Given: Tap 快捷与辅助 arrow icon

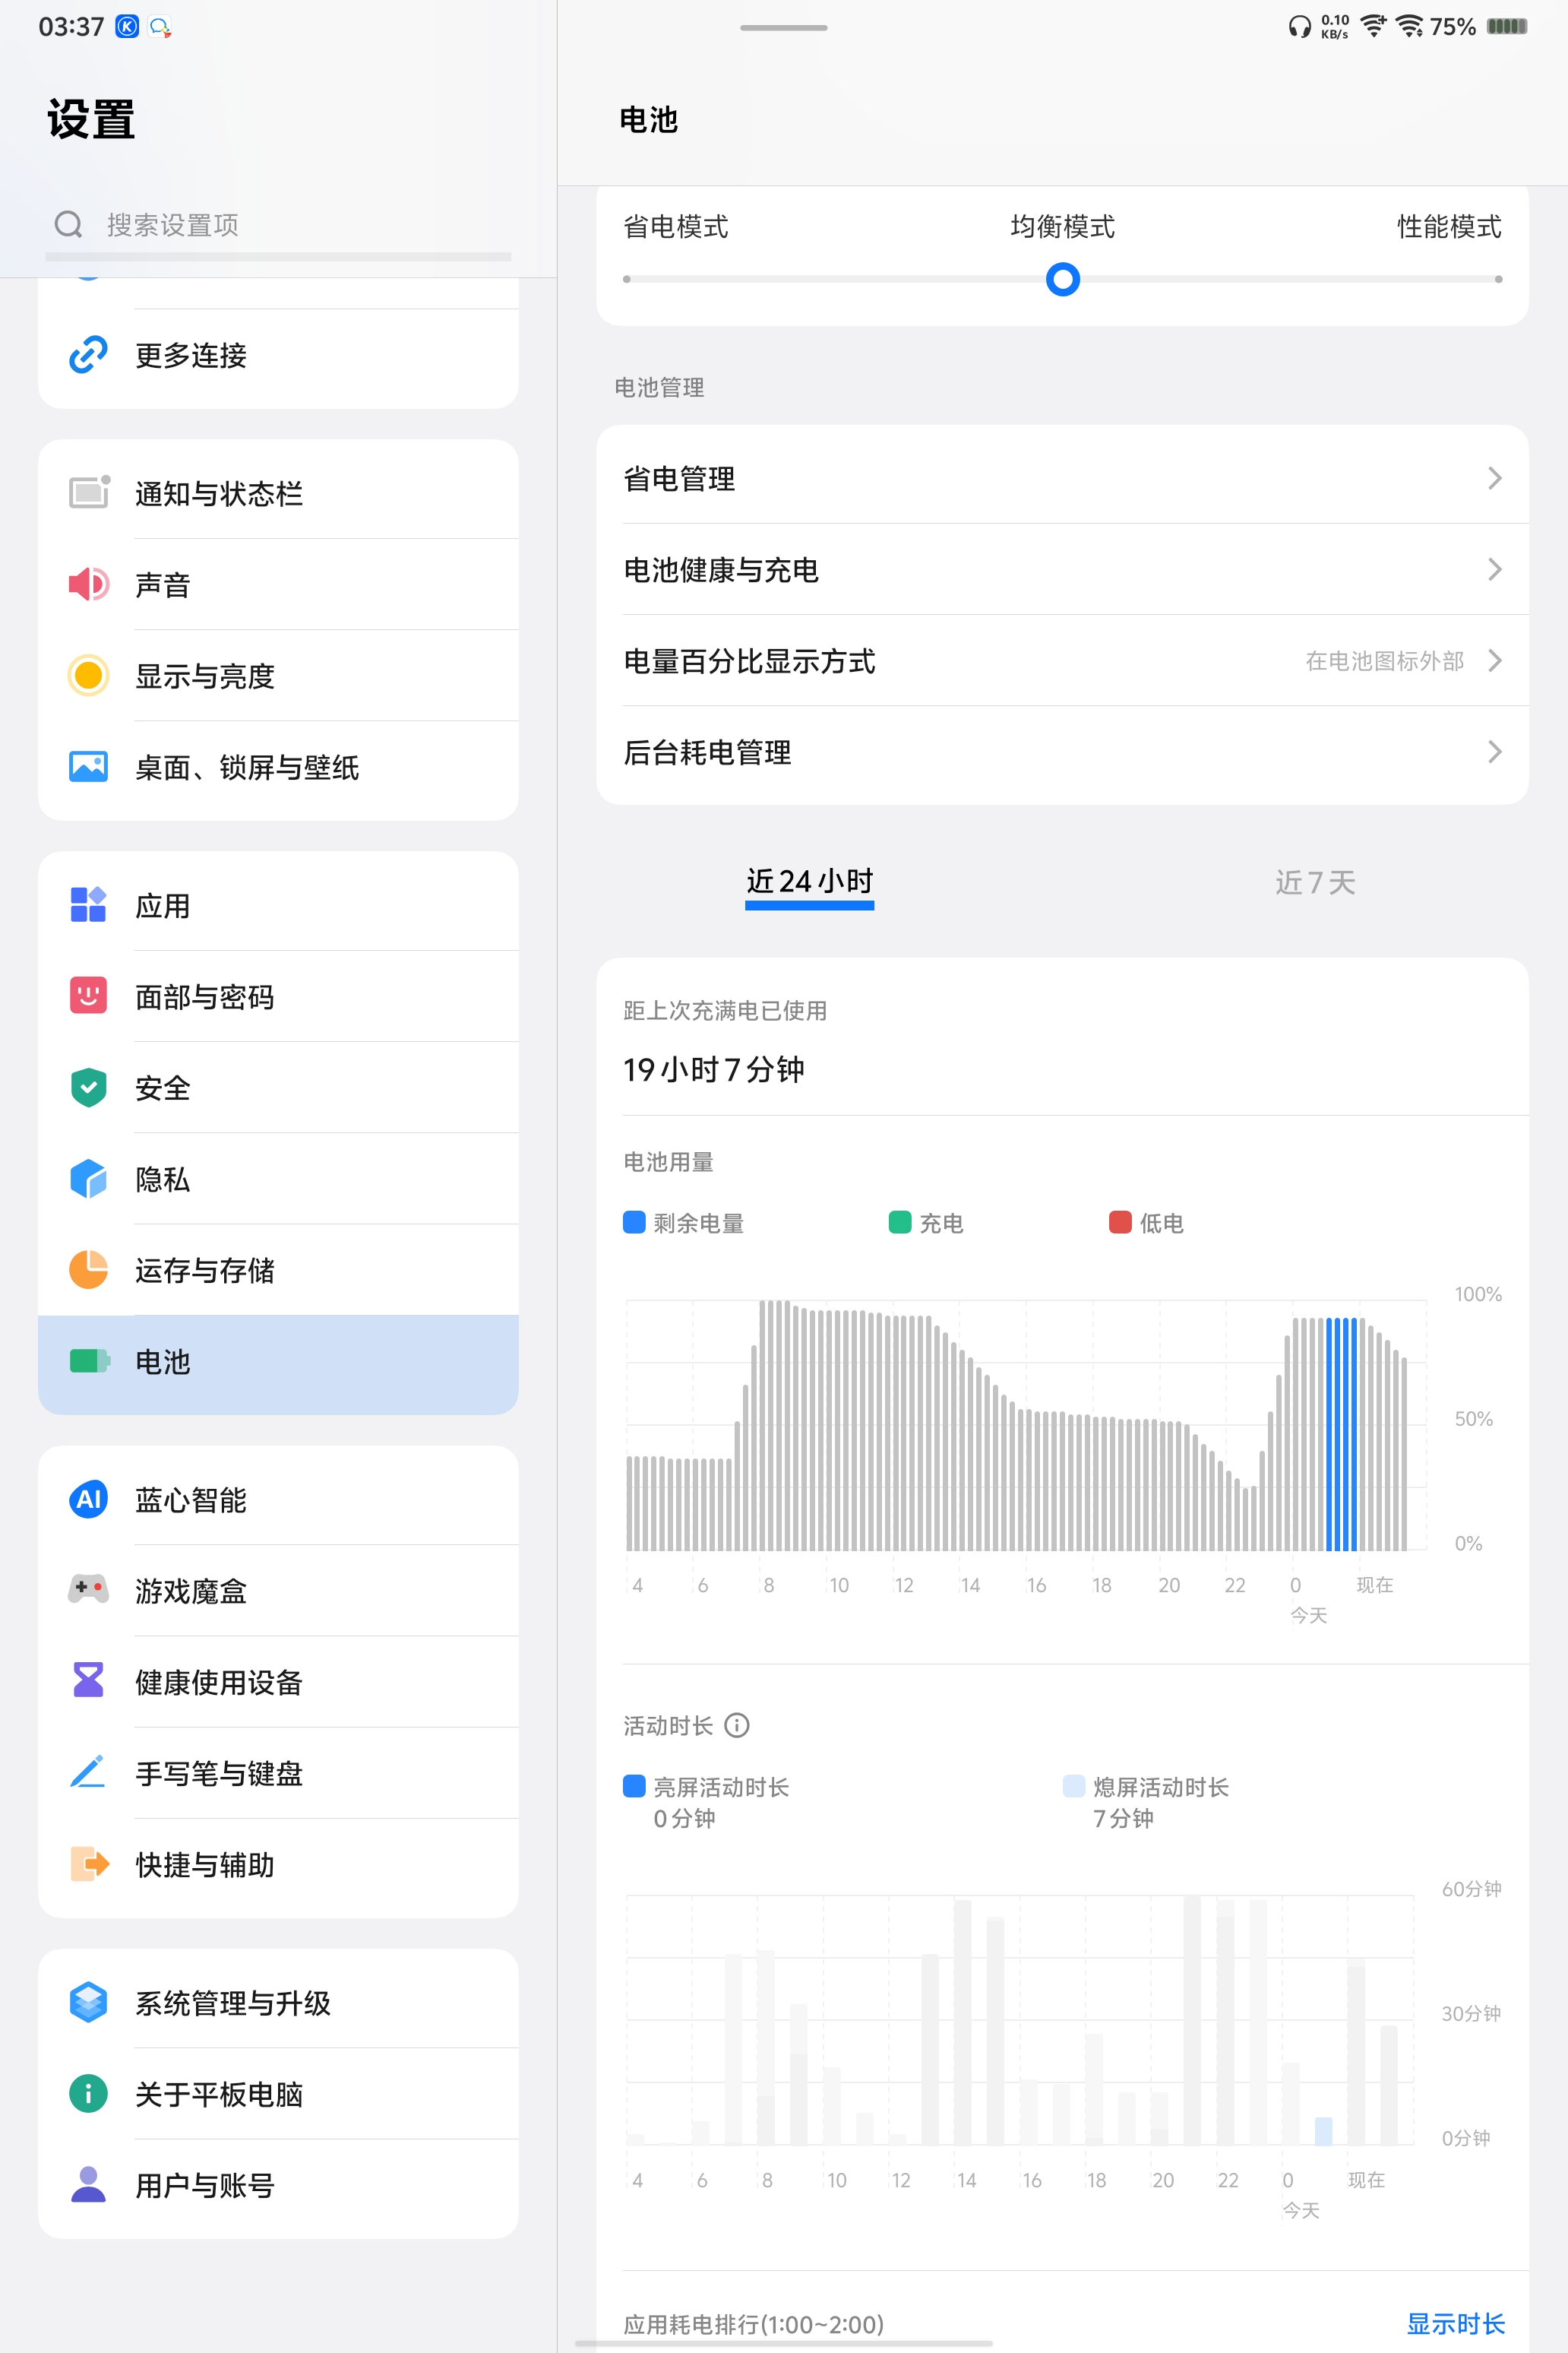Looking at the screenshot, I should [88, 1864].
